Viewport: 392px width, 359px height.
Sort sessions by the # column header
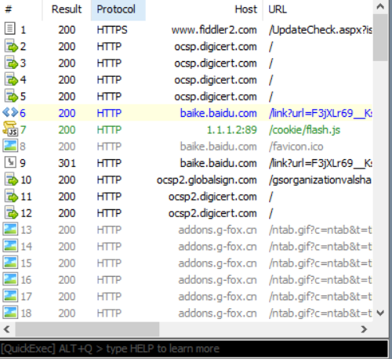[21, 9]
